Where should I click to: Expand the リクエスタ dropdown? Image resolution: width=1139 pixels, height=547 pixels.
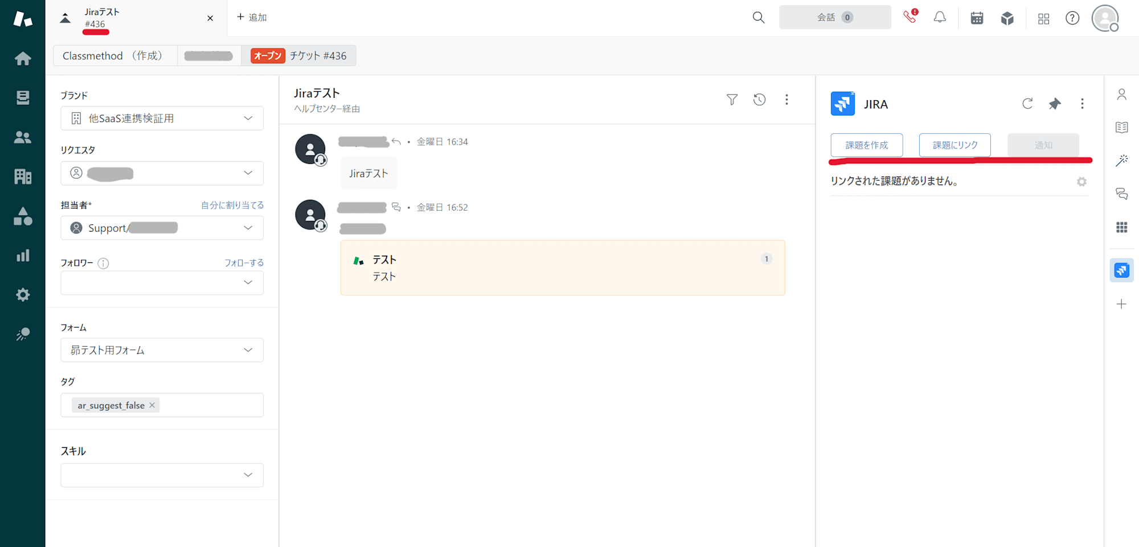click(x=162, y=173)
